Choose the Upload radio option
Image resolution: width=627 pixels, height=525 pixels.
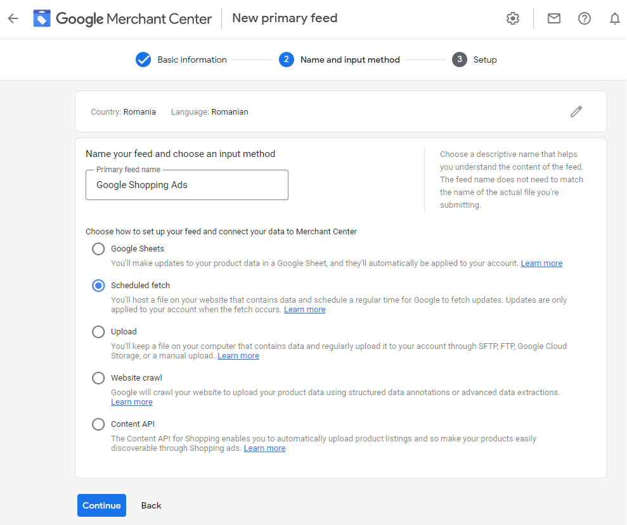98,332
